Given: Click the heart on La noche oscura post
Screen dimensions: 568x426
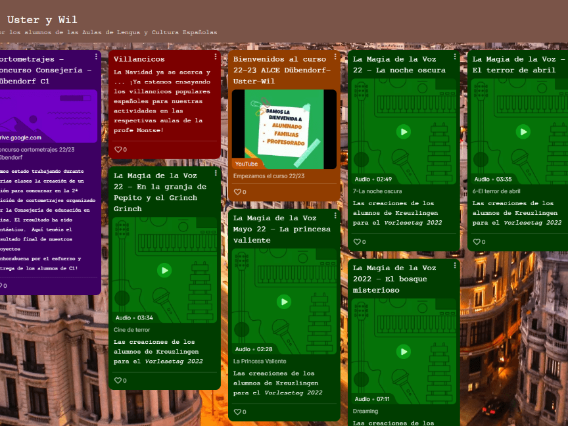Looking at the screenshot, I should [x=357, y=242].
